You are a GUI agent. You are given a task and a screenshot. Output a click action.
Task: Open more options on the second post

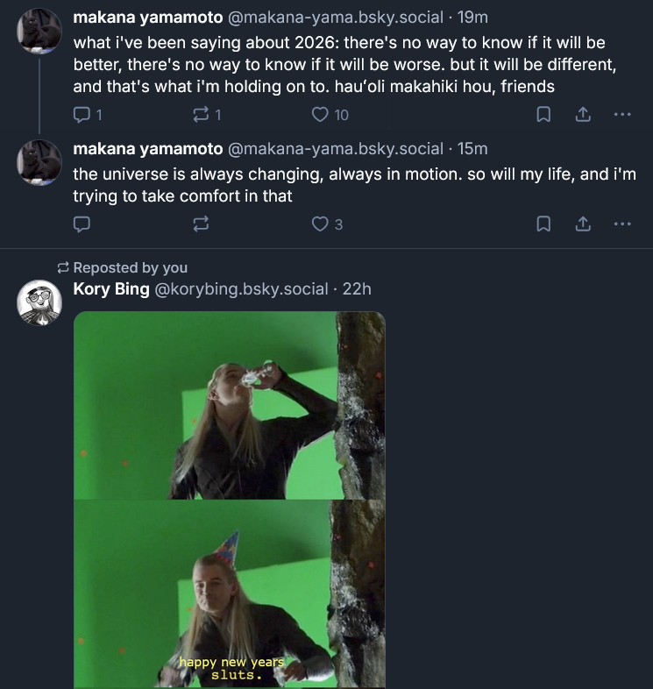point(622,224)
